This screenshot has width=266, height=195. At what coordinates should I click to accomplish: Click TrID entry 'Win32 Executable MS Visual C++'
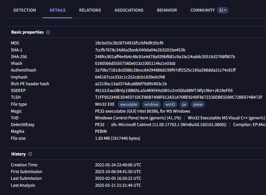pos(227,118)
